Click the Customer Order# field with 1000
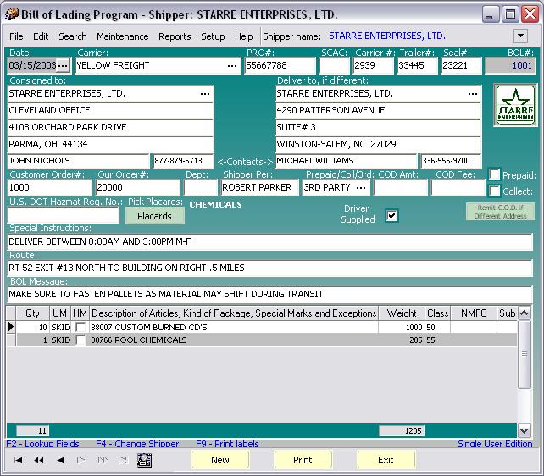544x476 pixels. 50,187
